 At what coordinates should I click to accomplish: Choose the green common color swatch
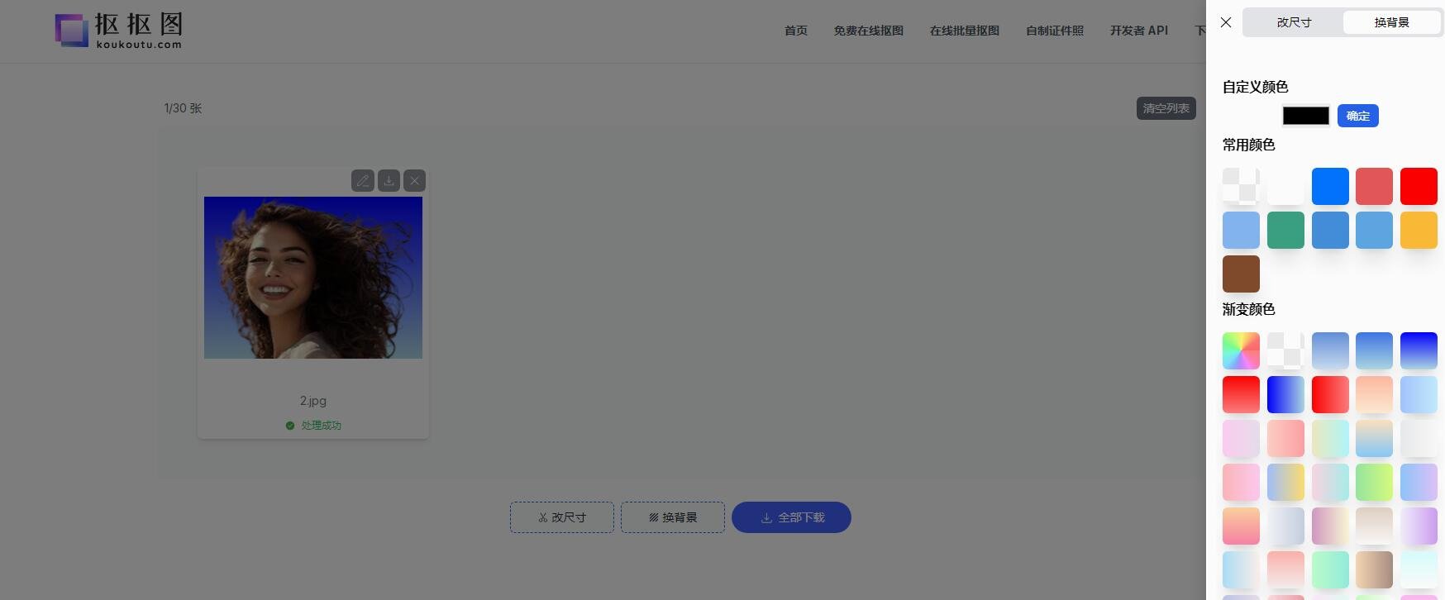click(1285, 230)
